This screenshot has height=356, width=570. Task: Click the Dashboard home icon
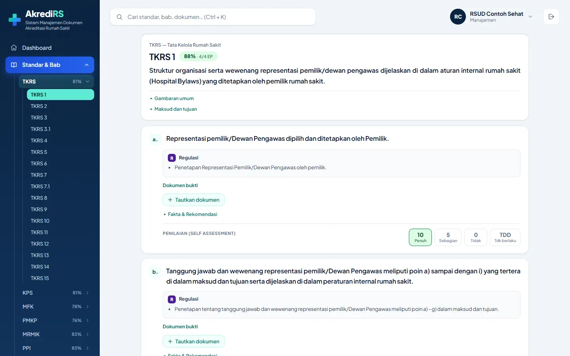[14, 48]
